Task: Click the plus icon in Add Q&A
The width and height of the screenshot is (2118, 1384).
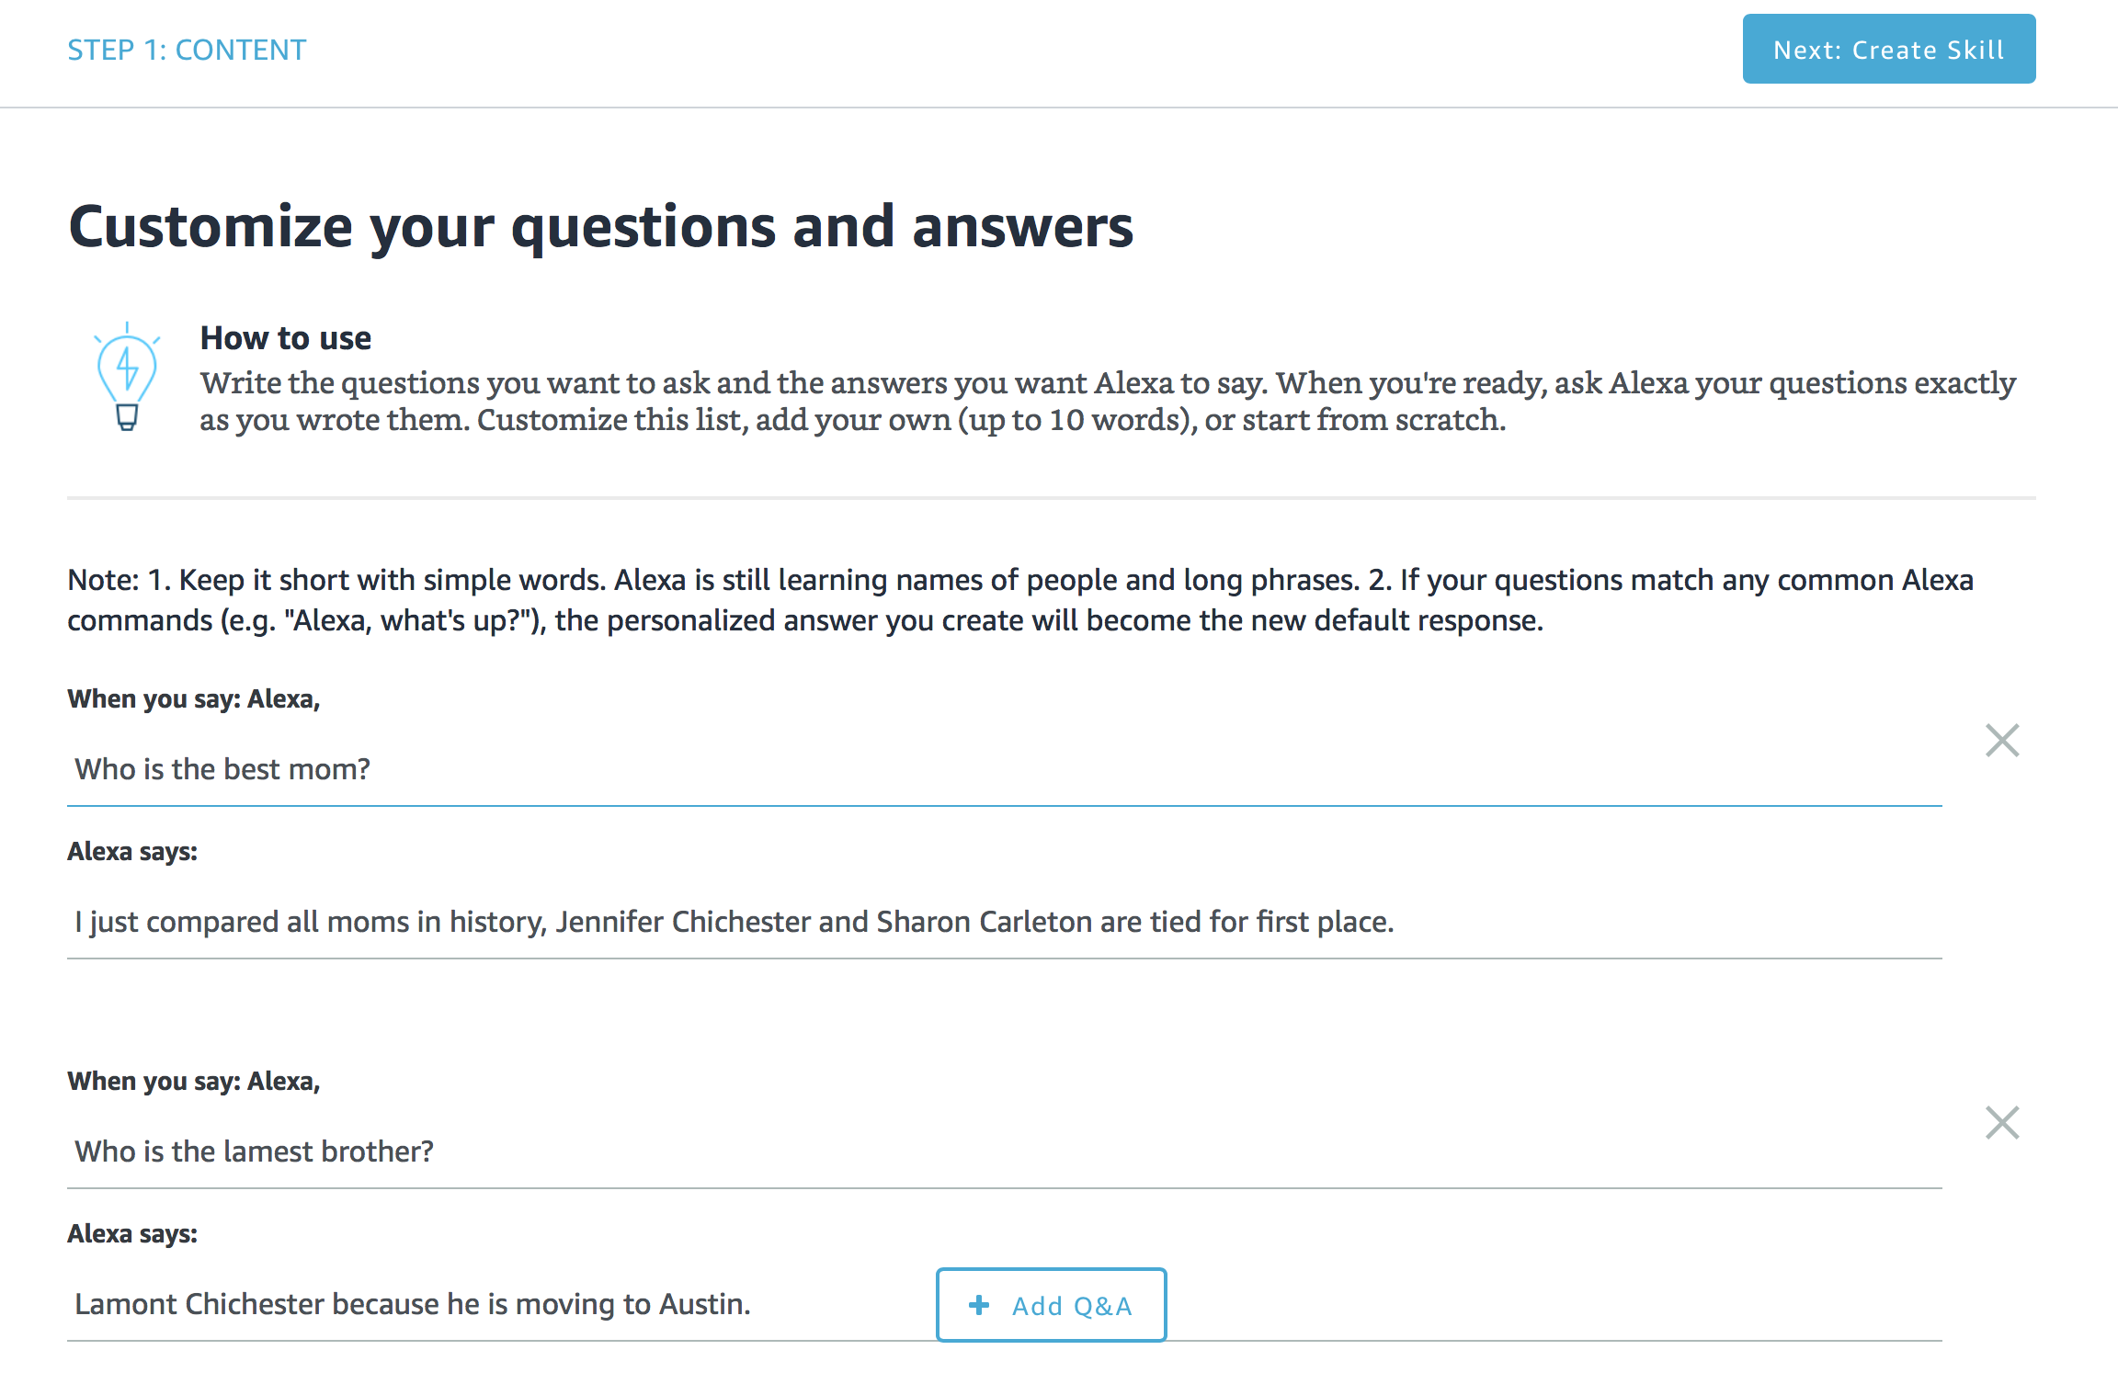Action: click(x=979, y=1305)
